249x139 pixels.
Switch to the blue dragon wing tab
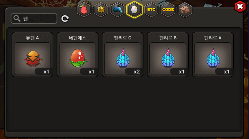pyautogui.click(x=118, y=10)
